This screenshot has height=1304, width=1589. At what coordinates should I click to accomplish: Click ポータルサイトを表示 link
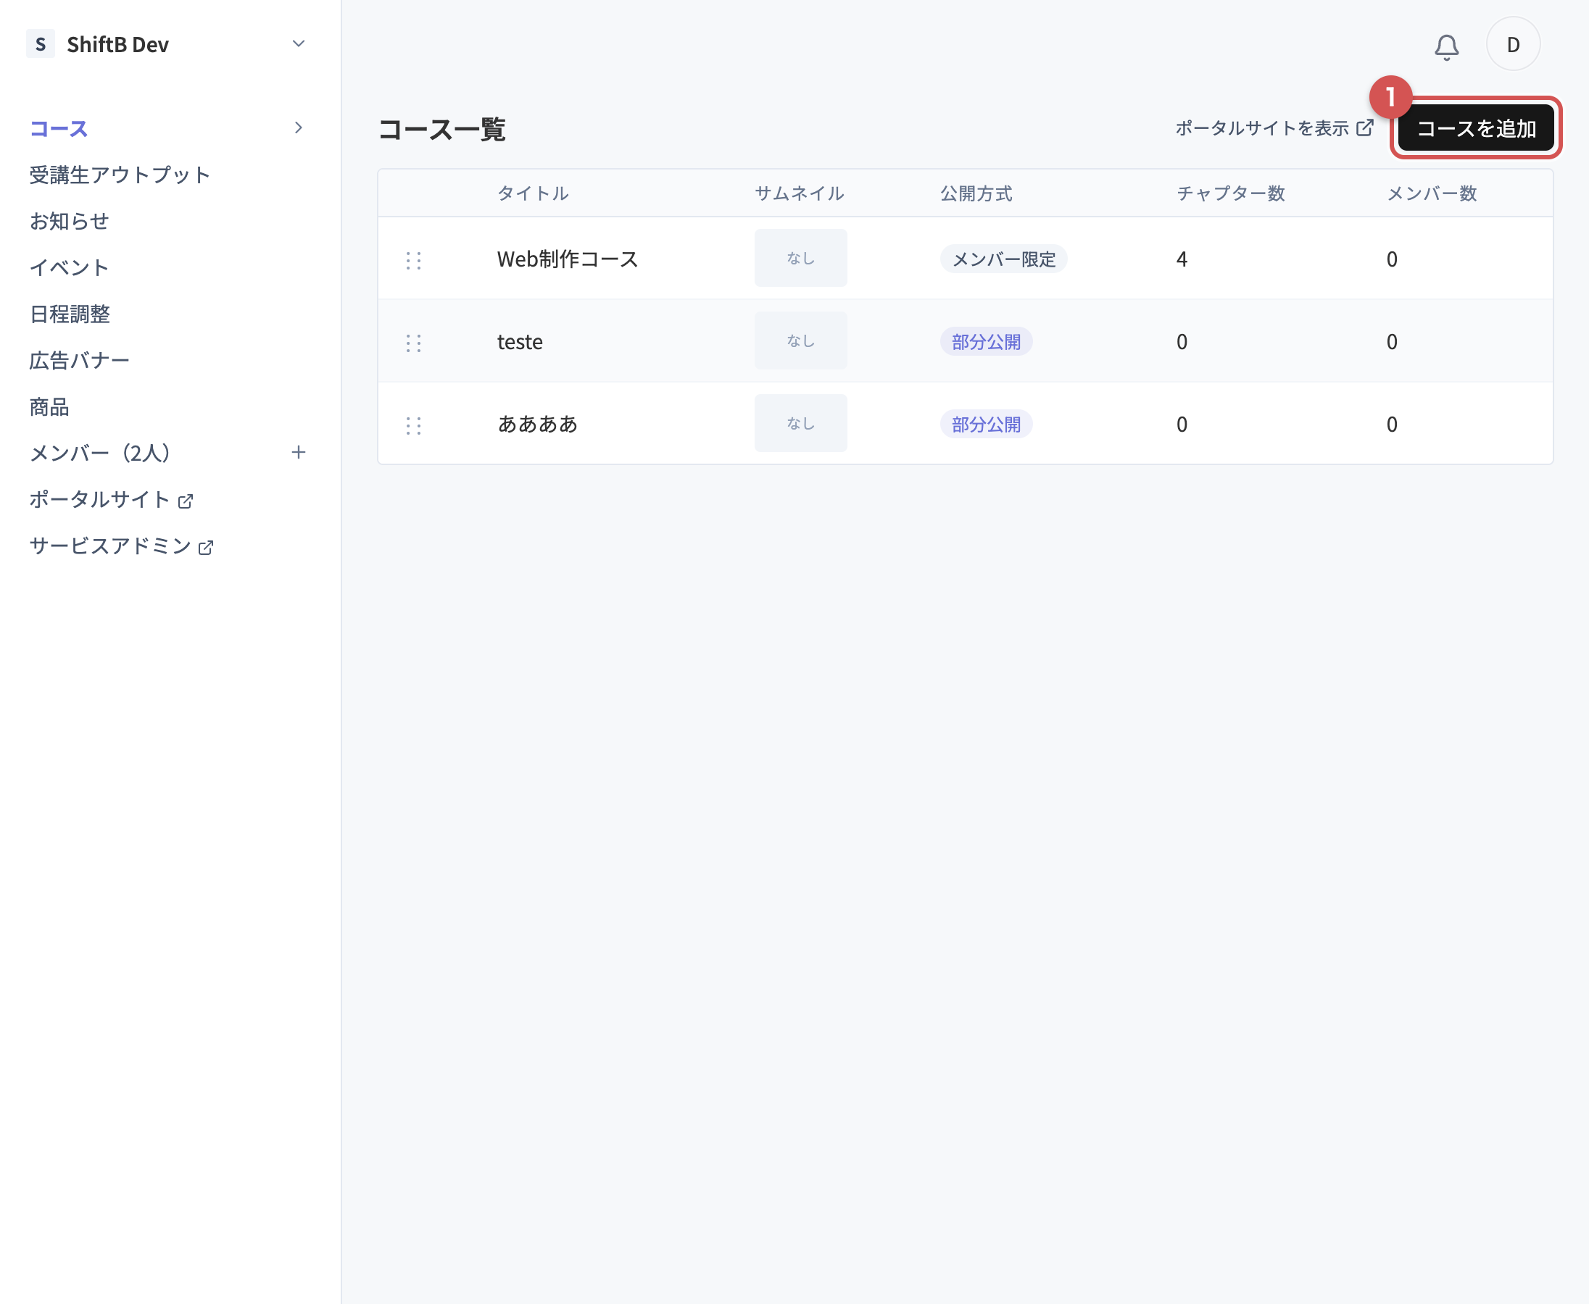coord(1262,128)
